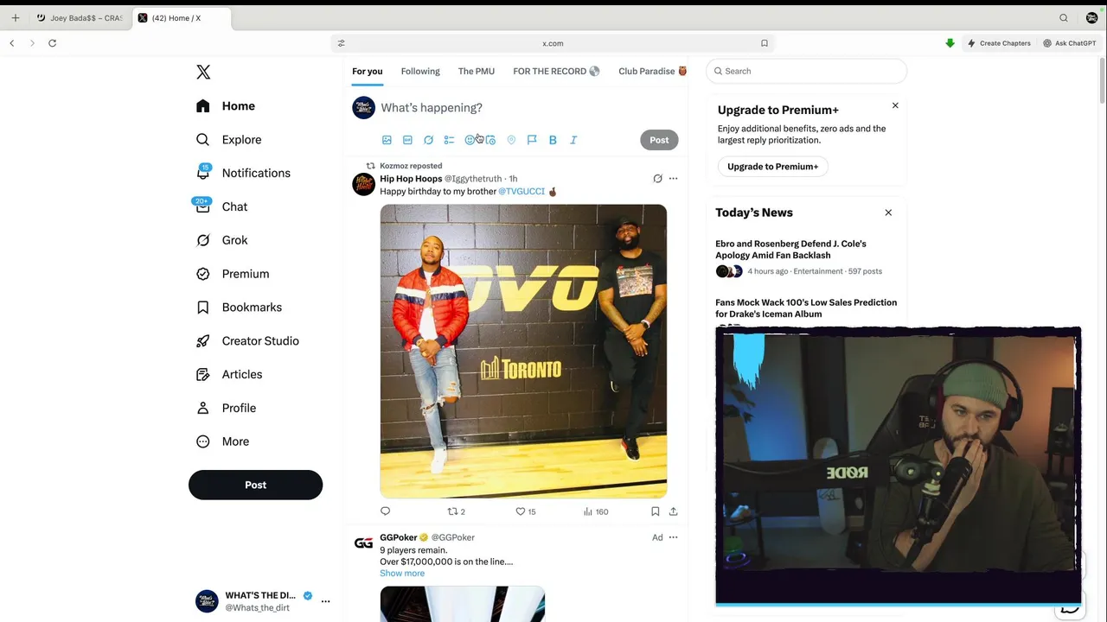Open @TVGUCCI mention link

[x=522, y=192]
